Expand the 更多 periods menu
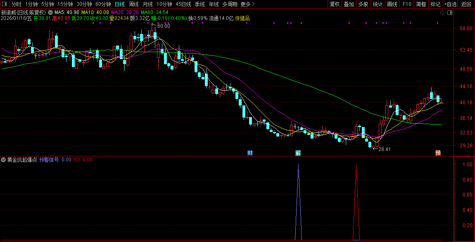Viewport: 475px width, 242px height. pyautogui.click(x=247, y=4)
